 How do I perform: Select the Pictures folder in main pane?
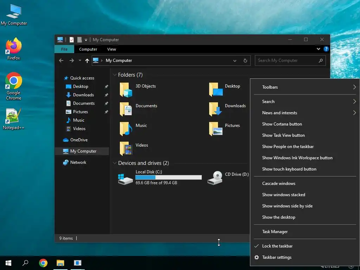(216, 129)
